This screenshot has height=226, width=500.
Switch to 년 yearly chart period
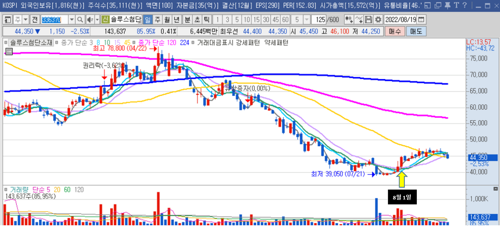(x=177, y=20)
